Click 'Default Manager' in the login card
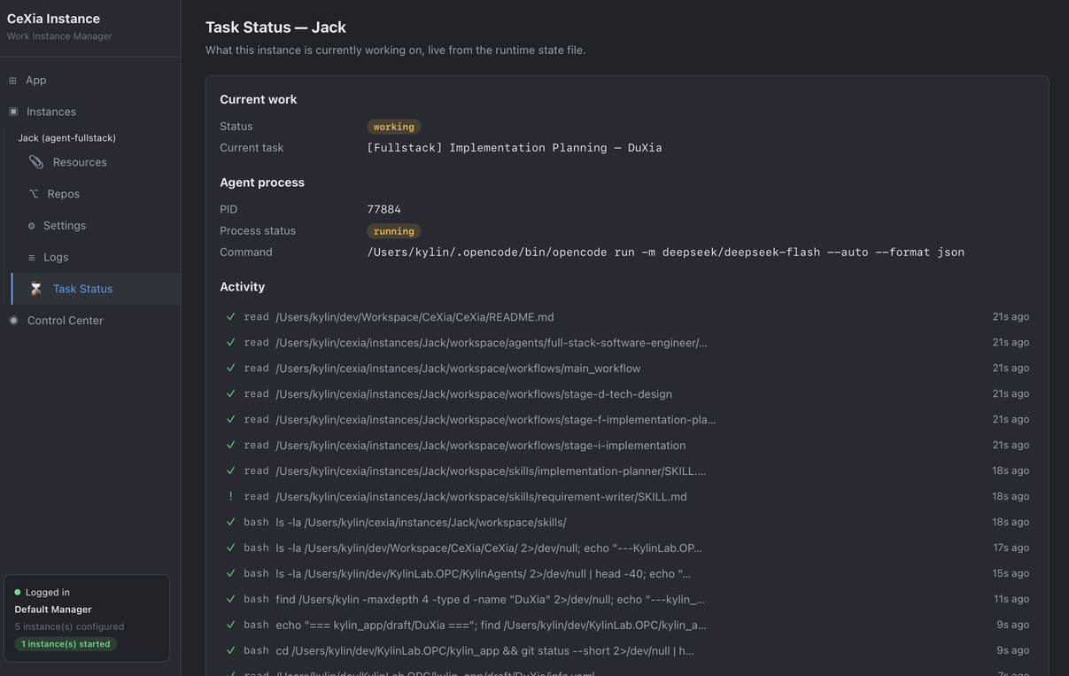The height and width of the screenshot is (676, 1069). 53,610
